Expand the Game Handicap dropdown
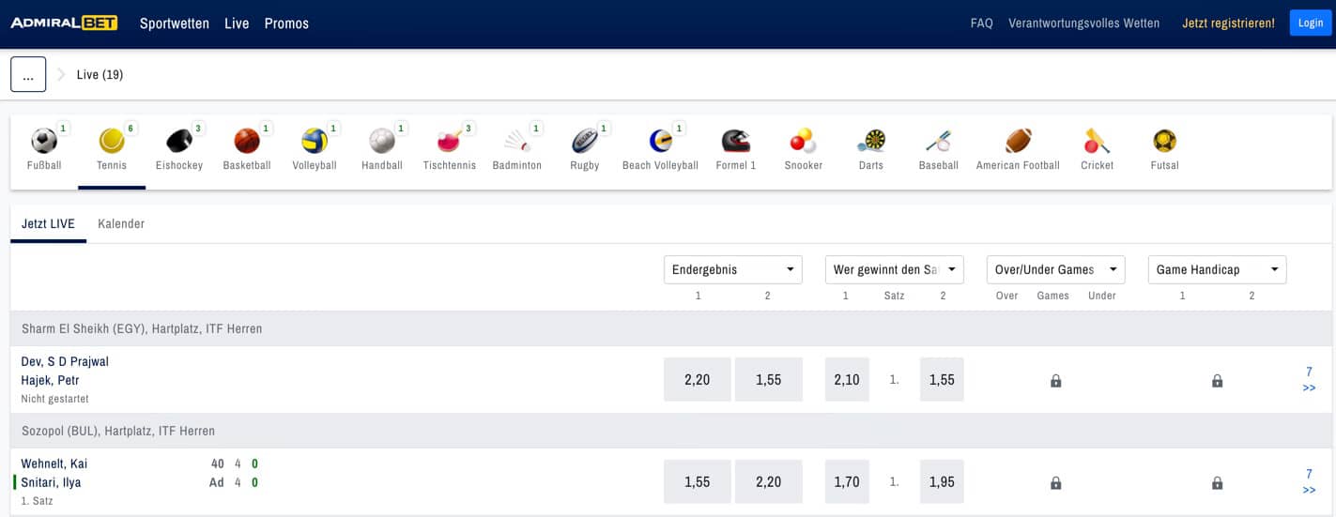 (x=1217, y=269)
